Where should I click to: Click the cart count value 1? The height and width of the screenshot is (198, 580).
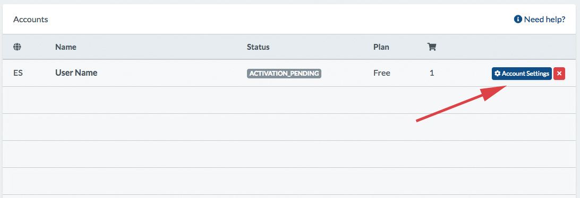432,73
